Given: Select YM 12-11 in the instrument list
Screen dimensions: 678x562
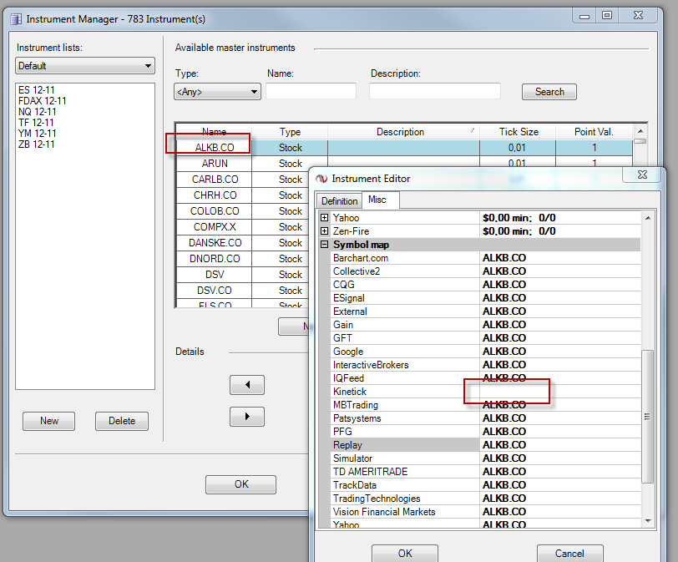Looking at the screenshot, I should pos(38,133).
